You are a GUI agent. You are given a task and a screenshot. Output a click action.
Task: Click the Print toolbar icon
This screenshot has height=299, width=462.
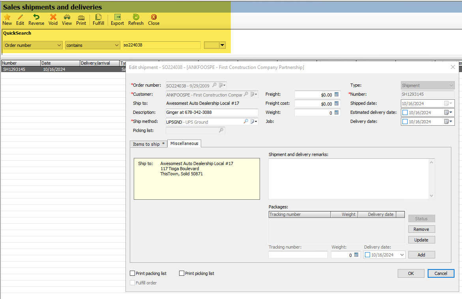click(x=81, y=17)
